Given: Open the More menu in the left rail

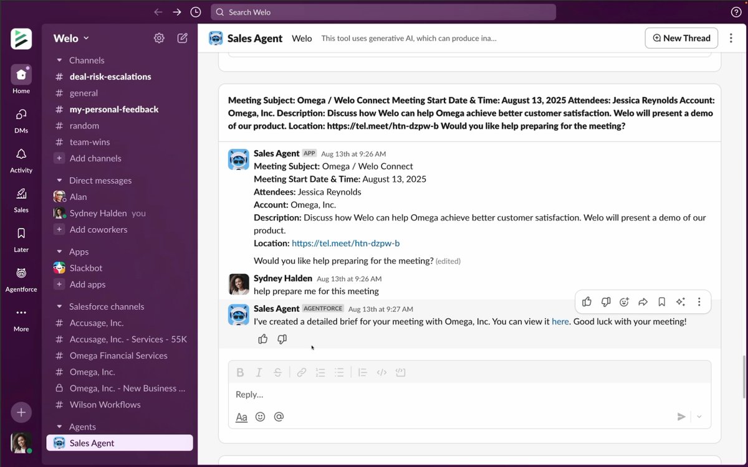Looking at the screenshot, I should (21, 319).
